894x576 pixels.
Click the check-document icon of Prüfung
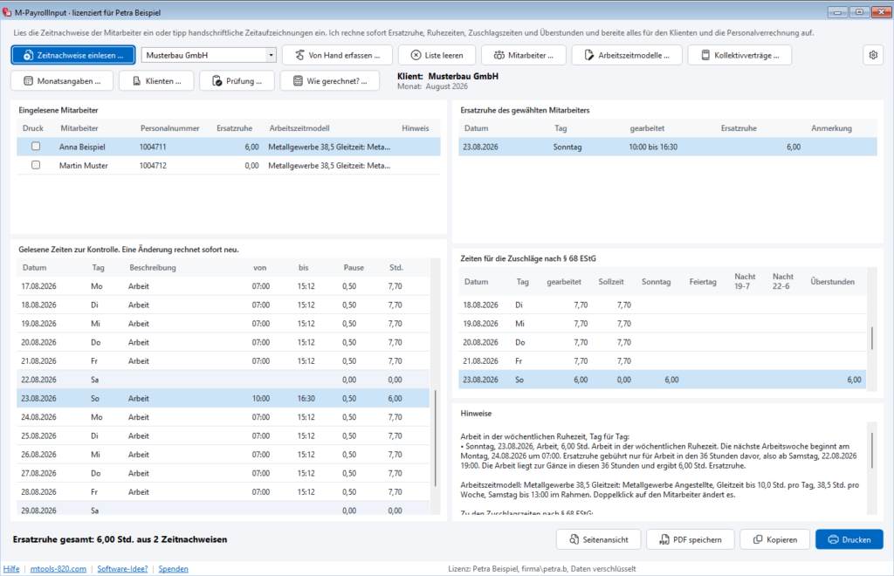point(217,81)
